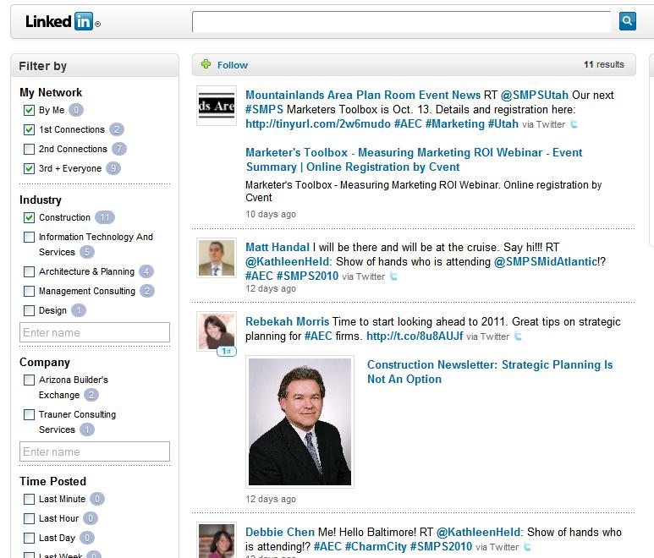Click the Industry Enter name field
The height and width of the screenshot is (558, 654).
[x=95, y=332]
